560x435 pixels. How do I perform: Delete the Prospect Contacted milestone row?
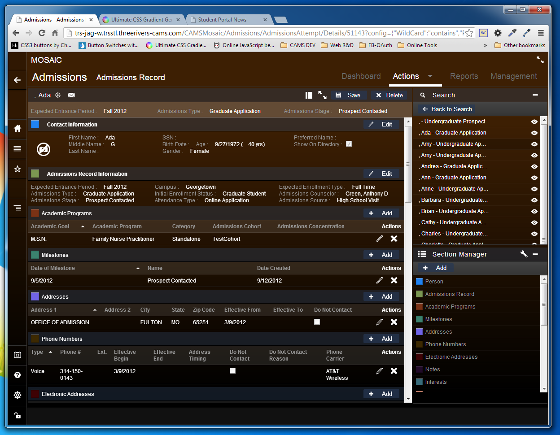394,280
